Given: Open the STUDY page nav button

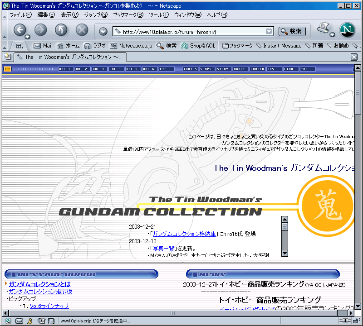Looking at the screenshot, I should click(224, 69).
